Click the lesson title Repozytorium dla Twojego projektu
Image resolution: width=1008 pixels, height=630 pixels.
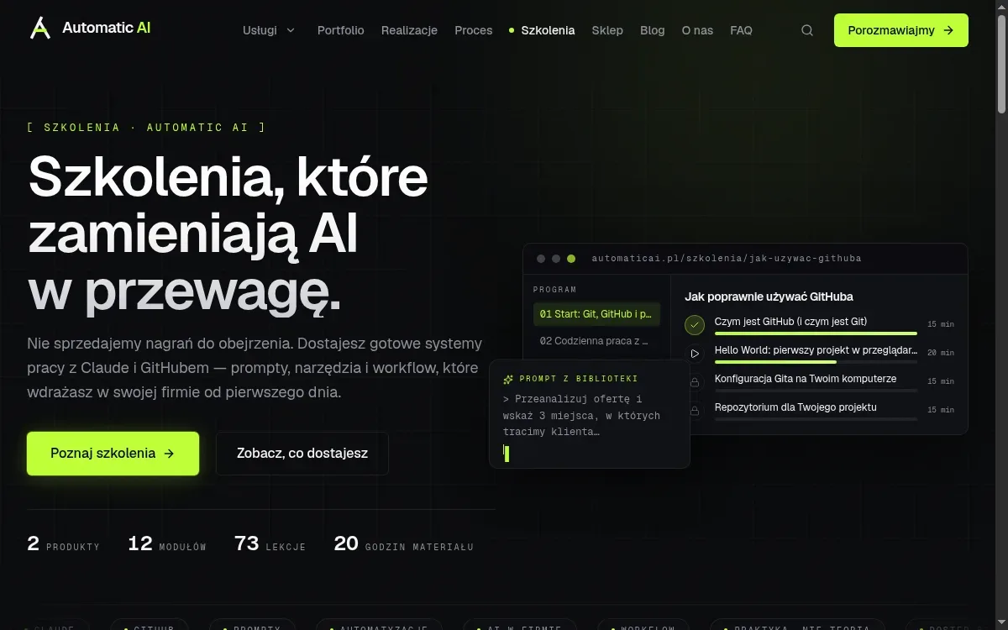(x=795, y=407)
